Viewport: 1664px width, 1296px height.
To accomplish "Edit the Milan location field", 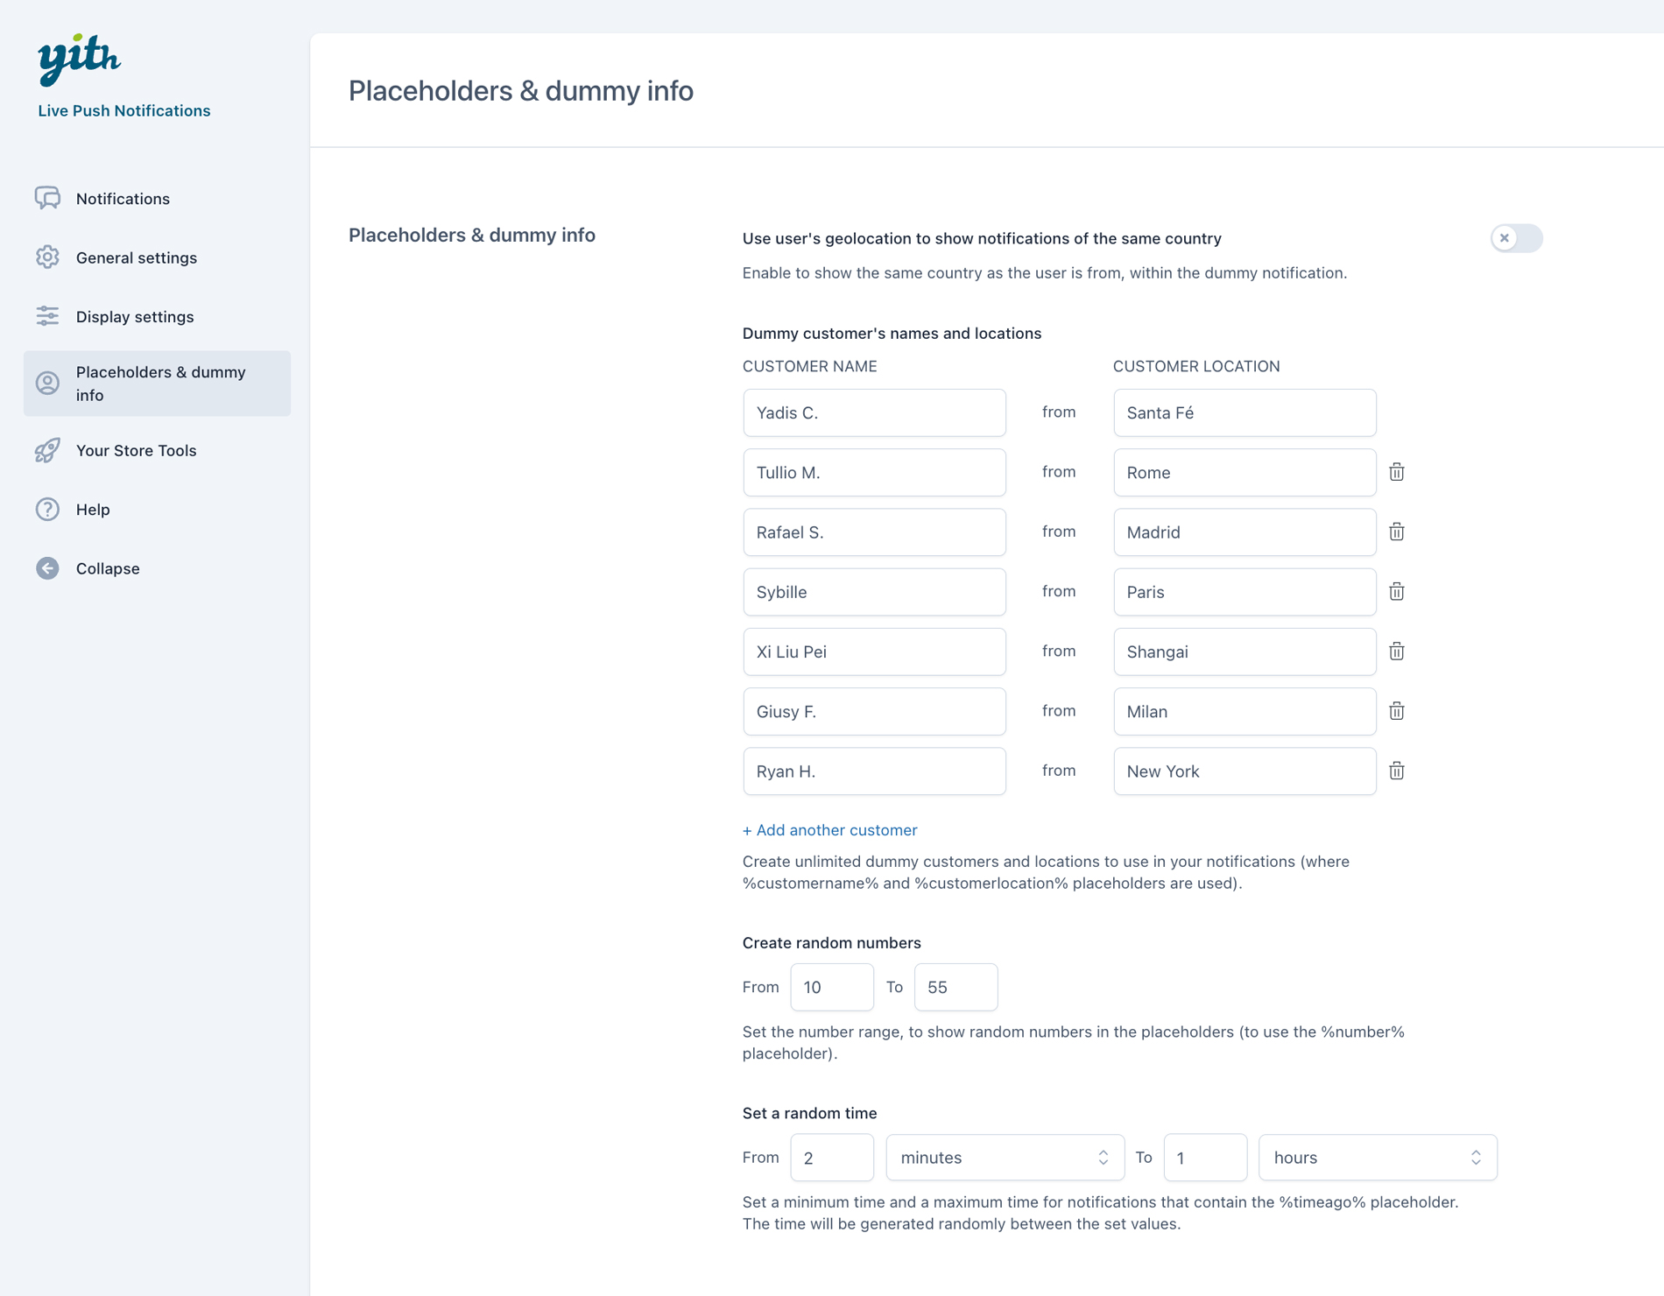I will tap(1244, 711).
